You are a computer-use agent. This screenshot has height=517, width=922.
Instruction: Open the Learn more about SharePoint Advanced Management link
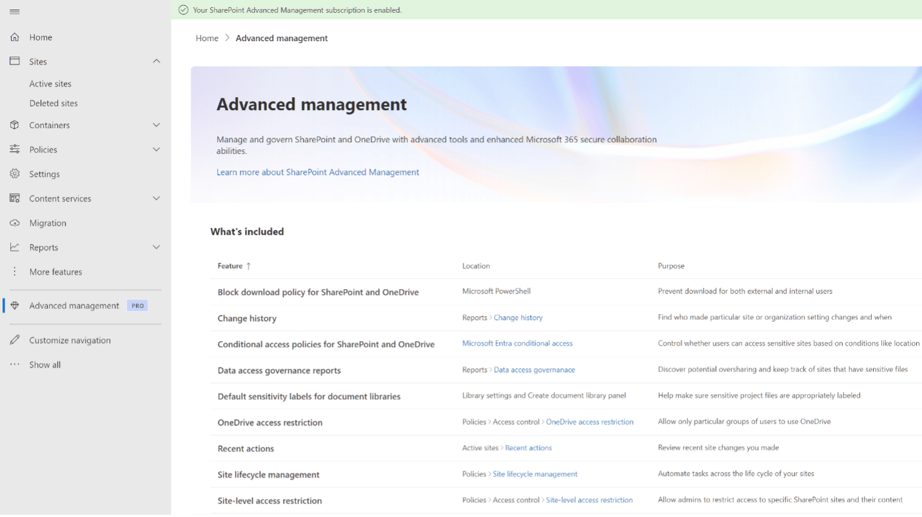coord(318,172)
